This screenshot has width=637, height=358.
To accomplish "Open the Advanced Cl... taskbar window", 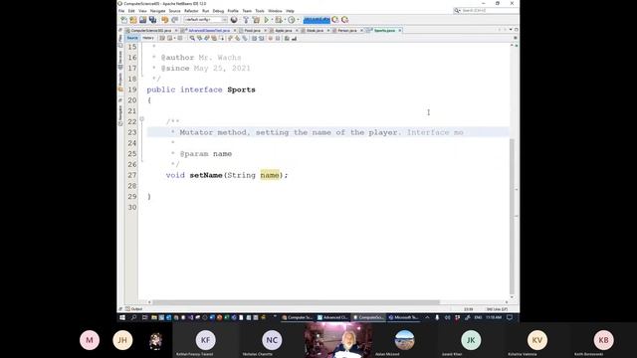I will tap(332, 317).
